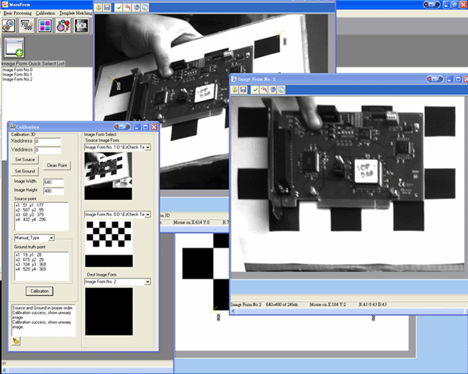This screenshot has width=468, height=374.
Task: Click save disk icon in Image Form No. 2
Action: click(x=243, y=90)
